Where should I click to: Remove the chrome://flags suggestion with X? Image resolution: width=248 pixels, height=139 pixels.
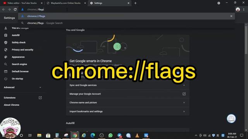(231, 16)
